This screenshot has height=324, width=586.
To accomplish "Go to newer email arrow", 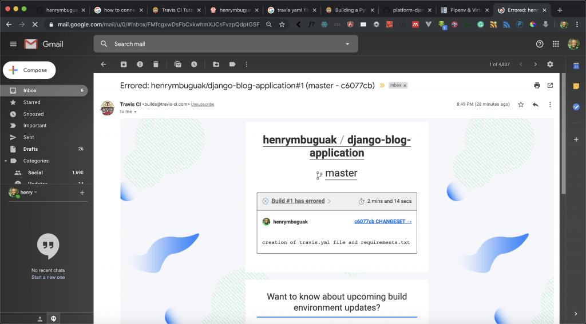I will click(521, 64).
